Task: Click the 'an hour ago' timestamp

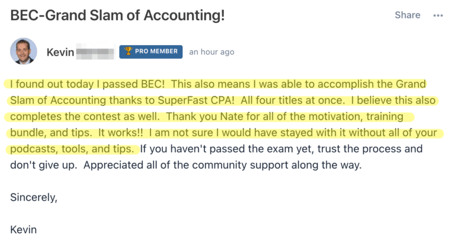Action: pos(212,52)
